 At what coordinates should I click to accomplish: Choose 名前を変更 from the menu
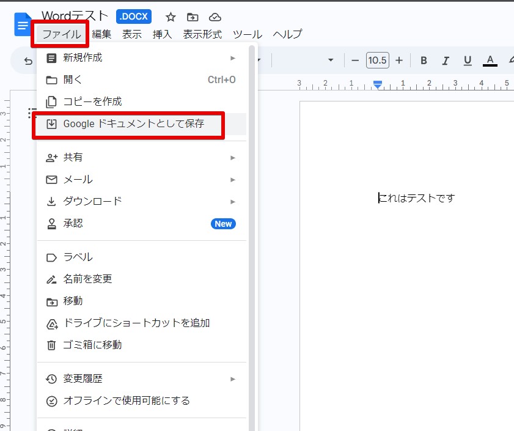point(141,279)
